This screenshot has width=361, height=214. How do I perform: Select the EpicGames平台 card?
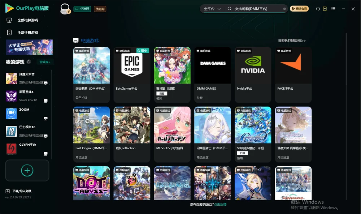tap(132, 75)
